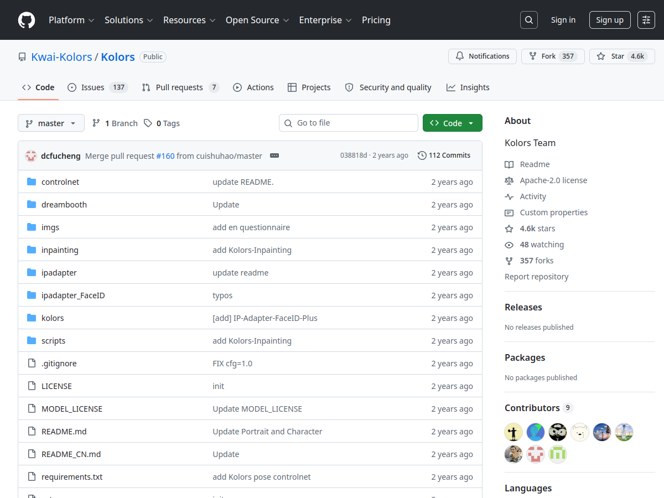664x498 pixels.
Task: Click the GitHub logo icon
Action: click(x=26, y=20)
